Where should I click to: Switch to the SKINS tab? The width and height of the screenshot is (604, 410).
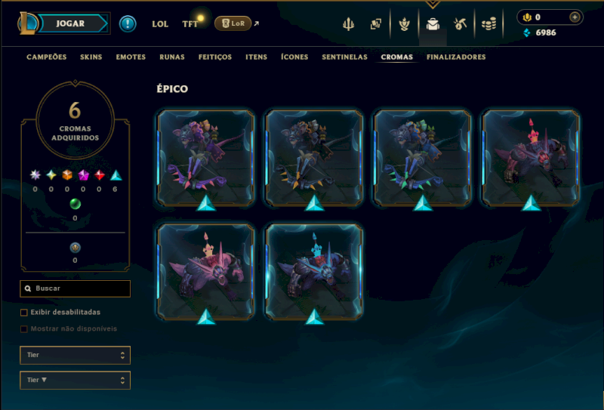click(91, 57)
